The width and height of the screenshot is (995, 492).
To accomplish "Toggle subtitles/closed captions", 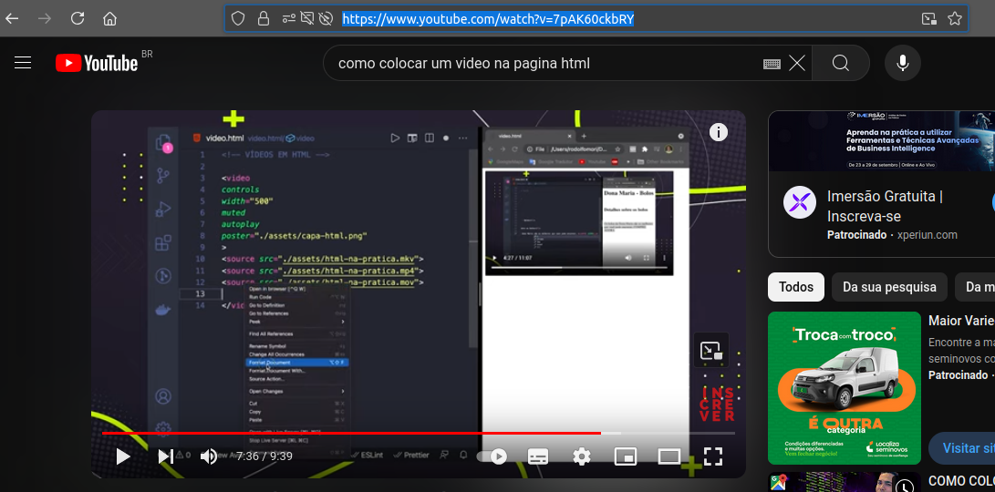I will 538,456.
